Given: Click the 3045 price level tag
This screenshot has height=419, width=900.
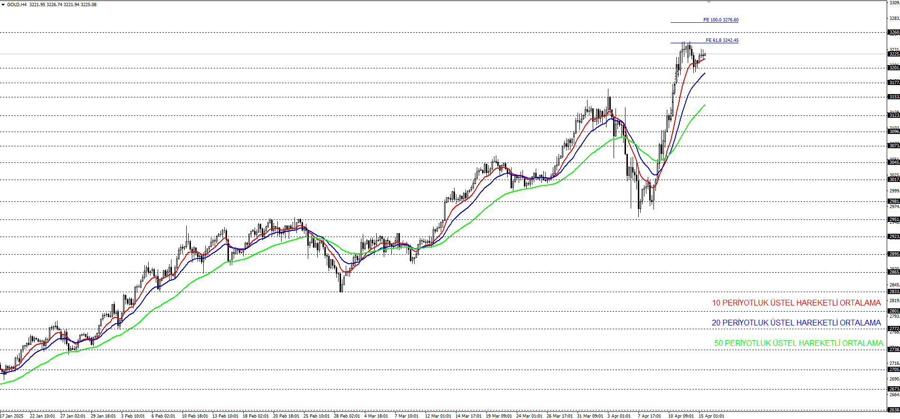Looking at the screenshot, I should pyautogui.click(x=894, y=162).
